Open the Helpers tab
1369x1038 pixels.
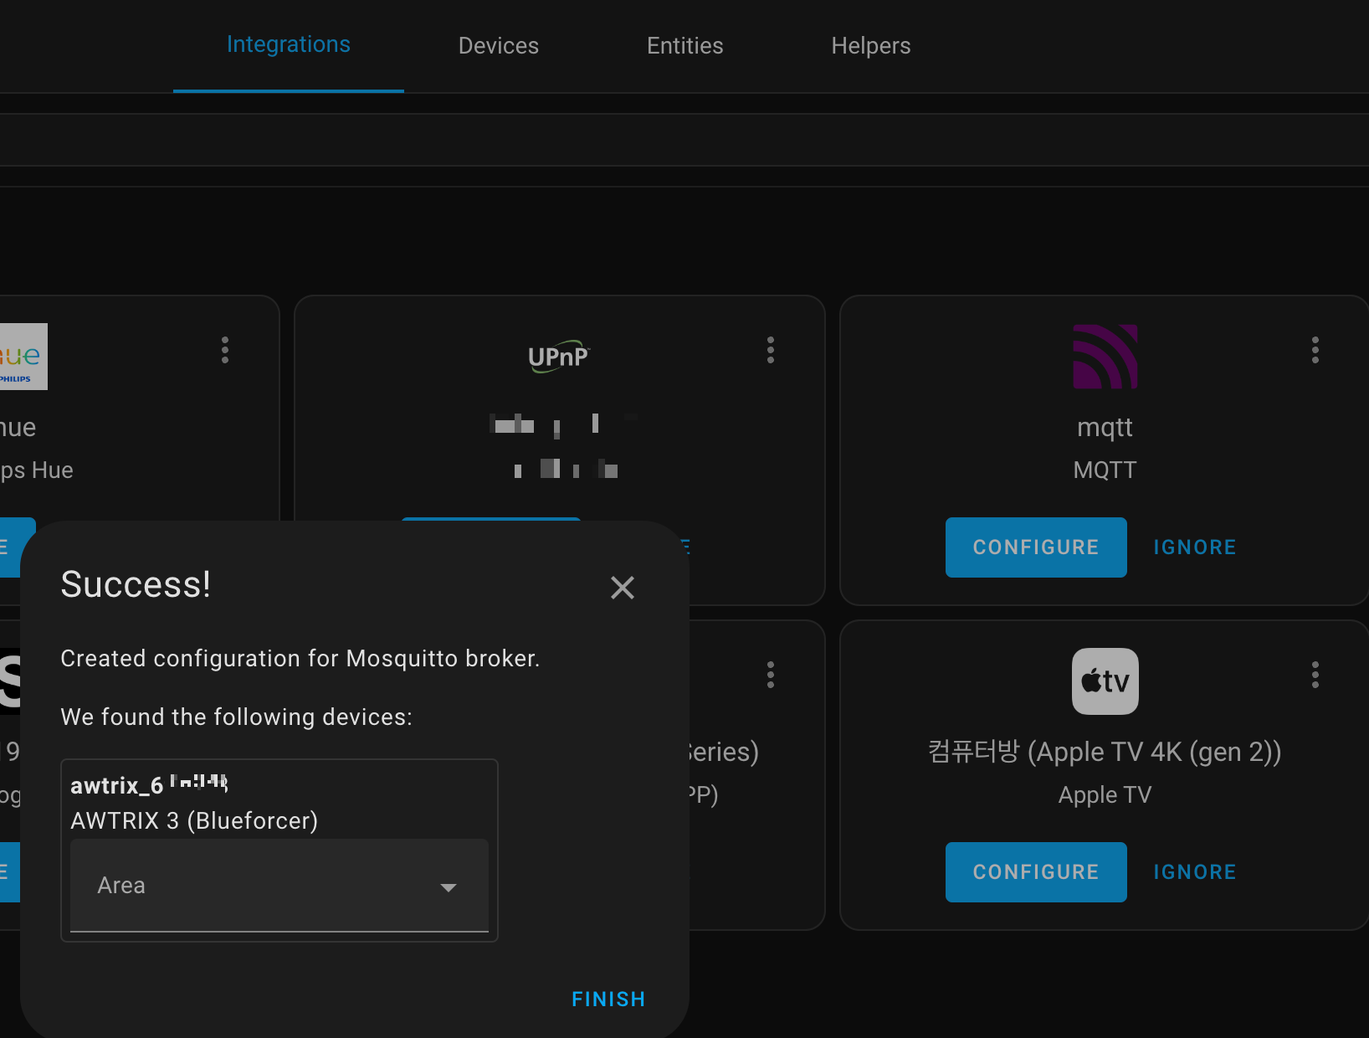pos(871,46)
